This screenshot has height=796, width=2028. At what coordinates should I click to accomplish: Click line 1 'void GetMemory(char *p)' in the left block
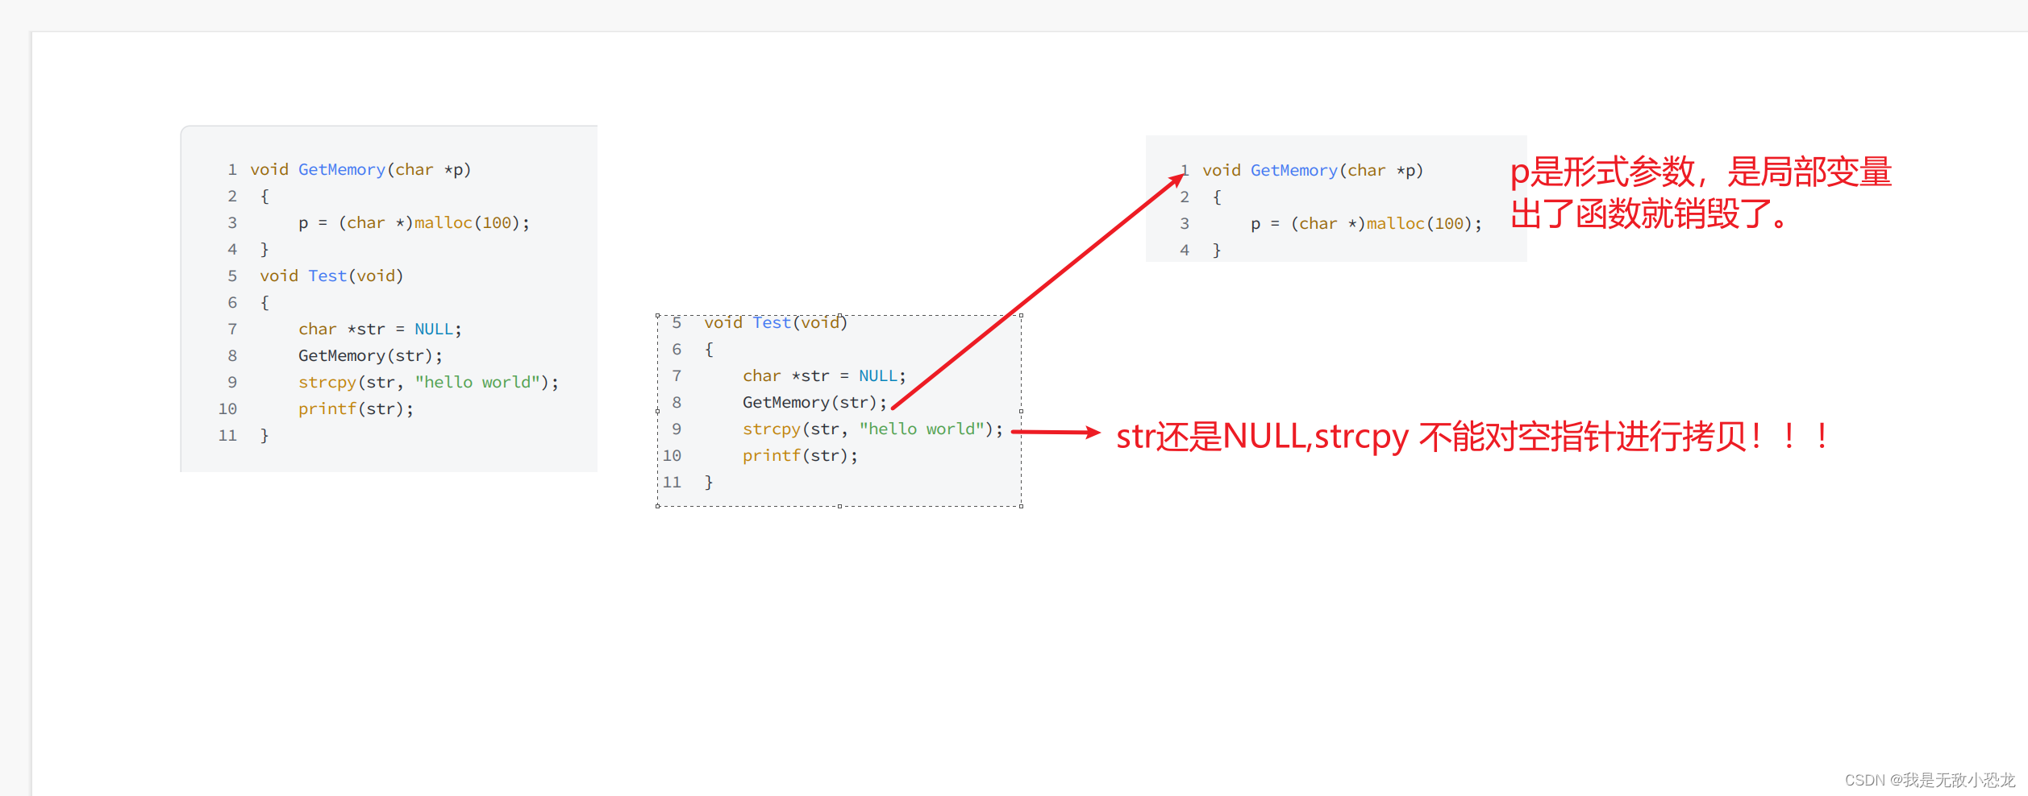point(360,169)
